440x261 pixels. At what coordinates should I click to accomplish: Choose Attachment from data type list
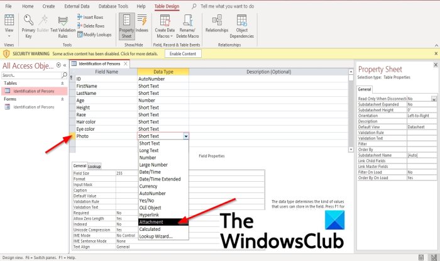point(163,222)
